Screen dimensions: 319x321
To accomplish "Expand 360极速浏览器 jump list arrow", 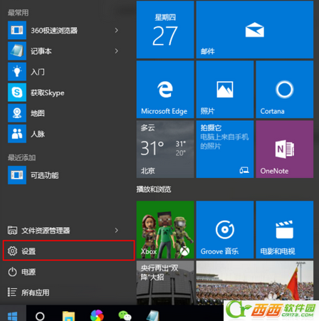I will pos(116,31).
